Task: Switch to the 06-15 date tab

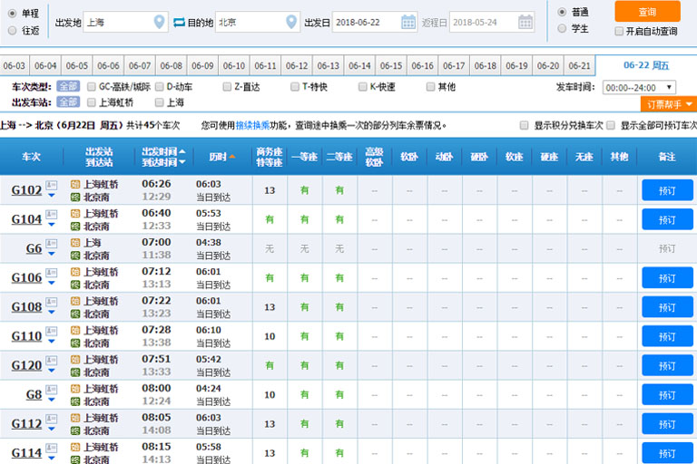Action: pyautogui.click(x=391, y=66)
